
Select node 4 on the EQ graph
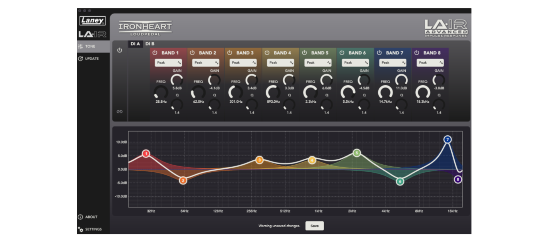click(x=312, y=160)
